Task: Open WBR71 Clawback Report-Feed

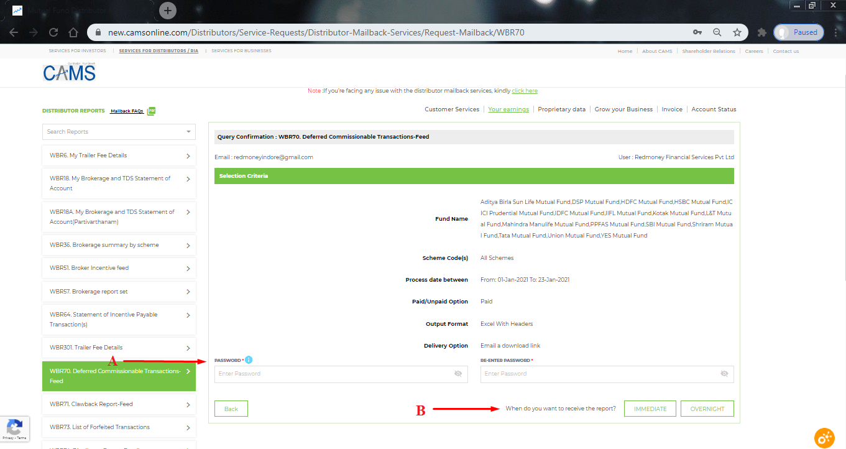Action: 119,404
